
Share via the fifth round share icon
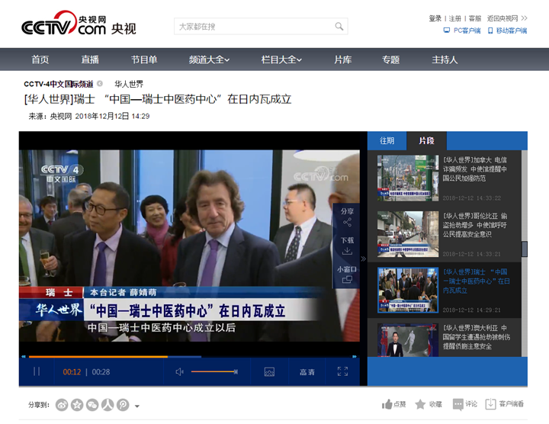(123, 405)
